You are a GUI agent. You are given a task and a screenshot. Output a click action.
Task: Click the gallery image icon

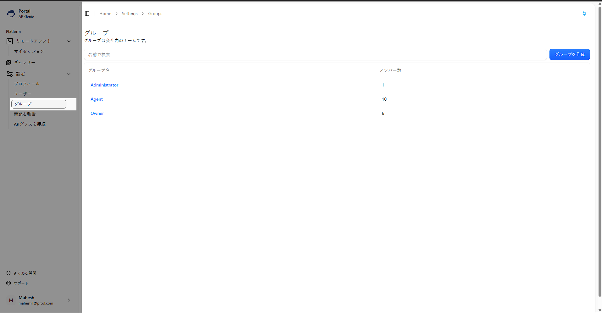pos(8,63)
